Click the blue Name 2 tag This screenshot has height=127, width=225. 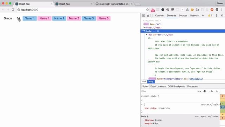(x=59, y=18)
